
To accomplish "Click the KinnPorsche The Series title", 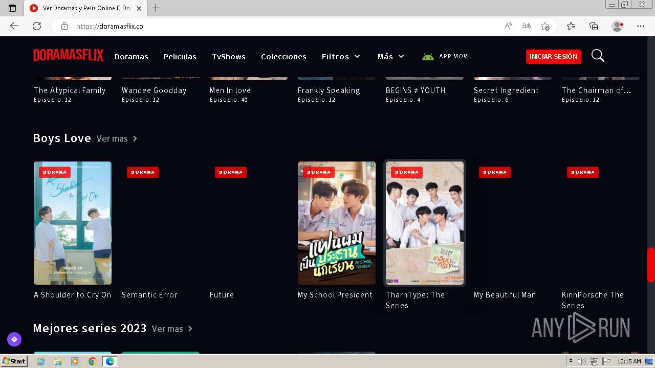I will click(593, 300).
